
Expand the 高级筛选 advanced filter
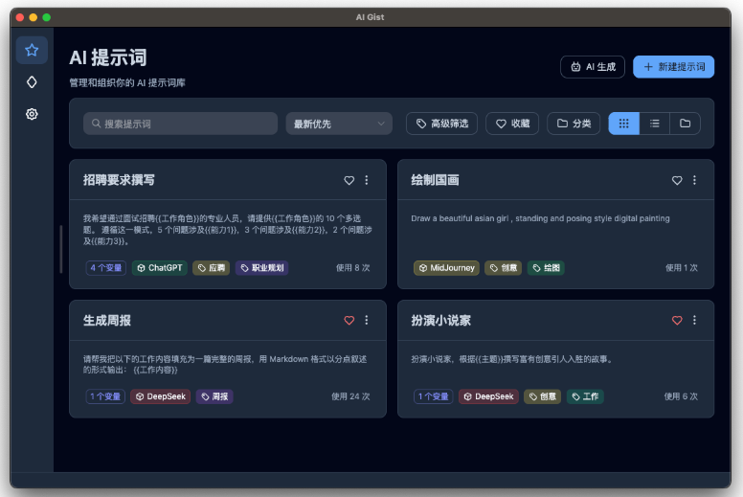pyautogui.click(x=442, y=124)
